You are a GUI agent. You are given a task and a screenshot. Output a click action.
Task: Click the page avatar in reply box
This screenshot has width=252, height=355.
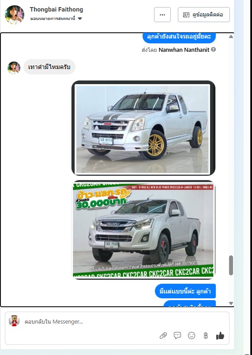(x=14, y=320)
